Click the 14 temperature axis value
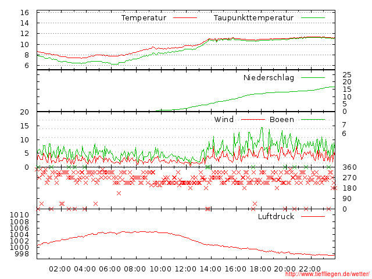This screenshot has width=372, height=279. 24,23
